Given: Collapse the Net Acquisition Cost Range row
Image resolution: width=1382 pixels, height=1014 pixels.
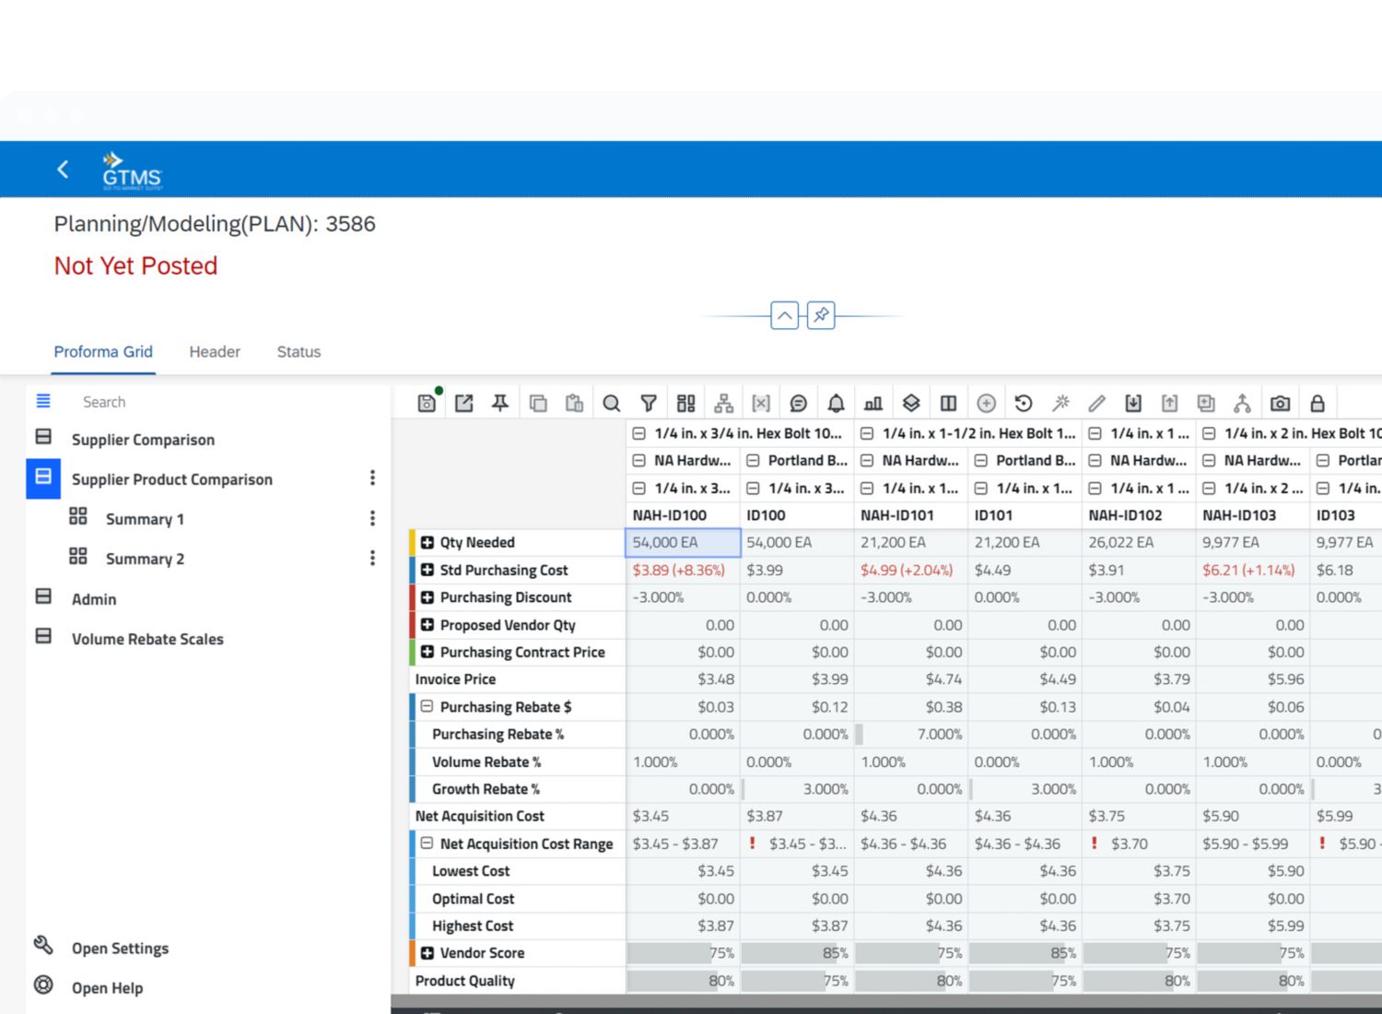Looking at the screenshot, I should 427,843.
